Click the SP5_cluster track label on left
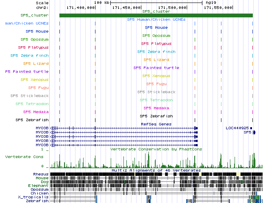Viewport: 263px width, 203px height. (x=34, y=15)
